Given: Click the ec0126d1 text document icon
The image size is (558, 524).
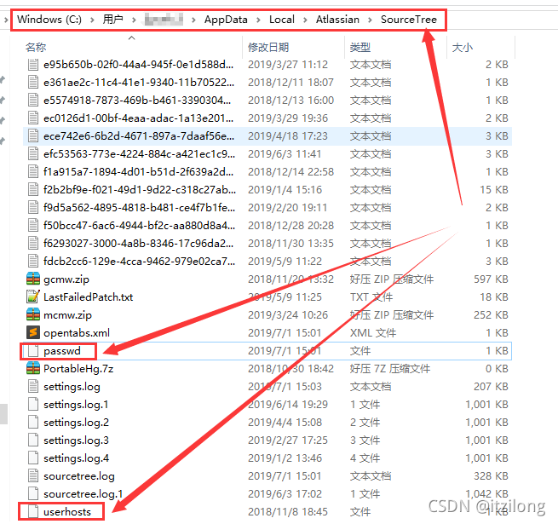Looking at the screenshot, I should pyautogui.click(x=33, y=118).
